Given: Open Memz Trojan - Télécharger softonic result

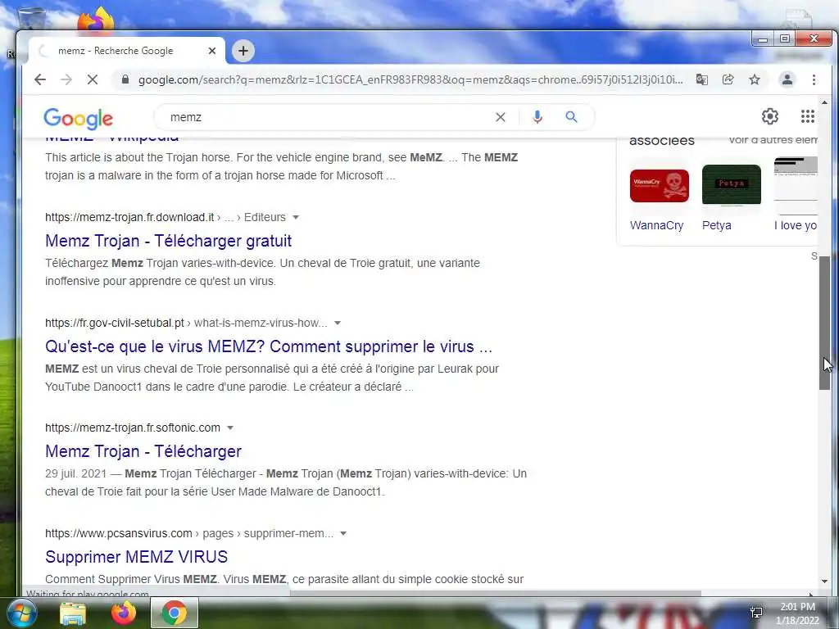Looking at the screenshot, I should pyautogui.click(x=143, y=451).
